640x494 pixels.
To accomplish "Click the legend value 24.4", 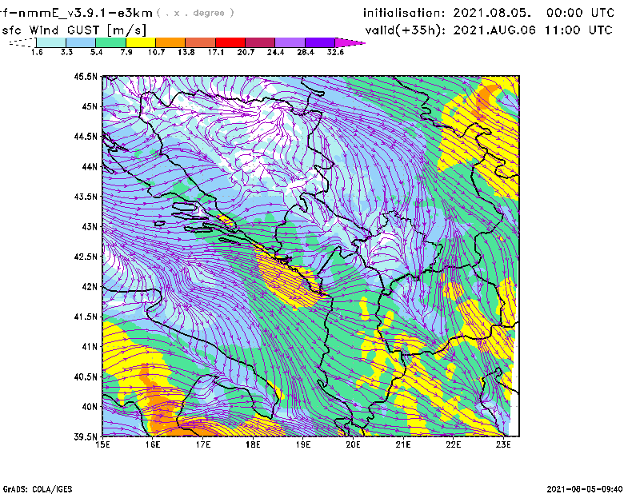I will click(x=275, y=52).
